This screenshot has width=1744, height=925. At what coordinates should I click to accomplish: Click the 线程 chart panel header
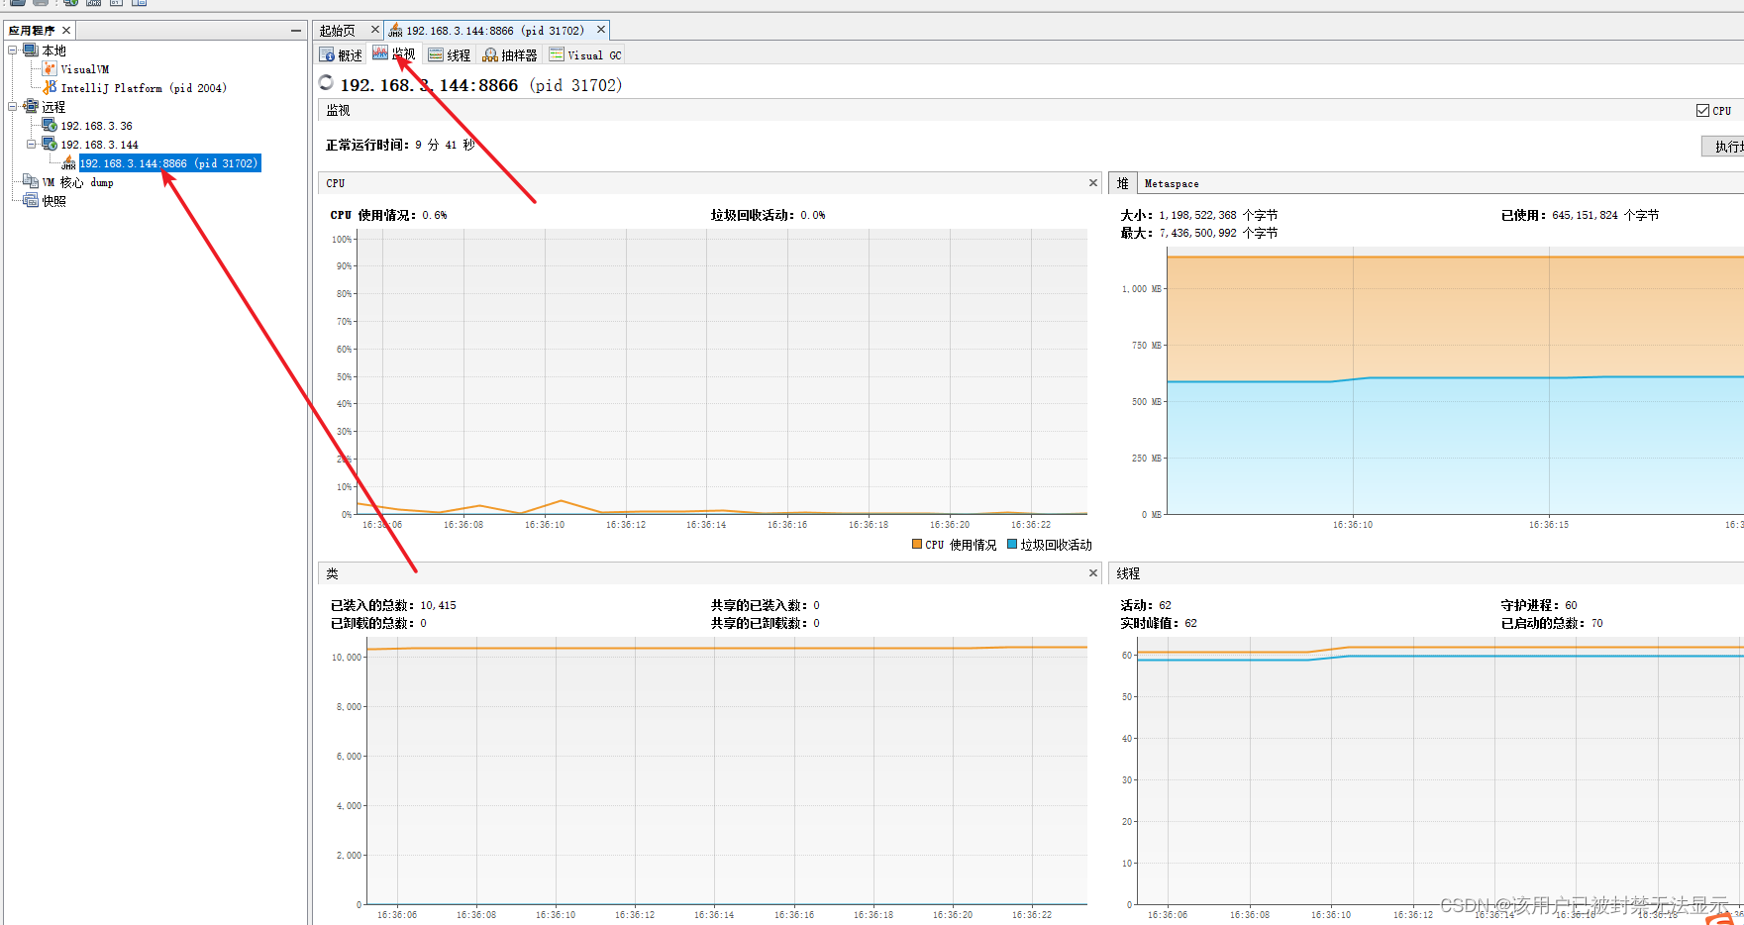[1426, 573]
